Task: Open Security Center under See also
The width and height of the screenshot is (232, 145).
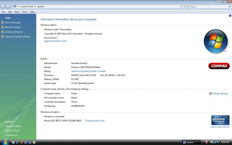Action: pos(12,131)
